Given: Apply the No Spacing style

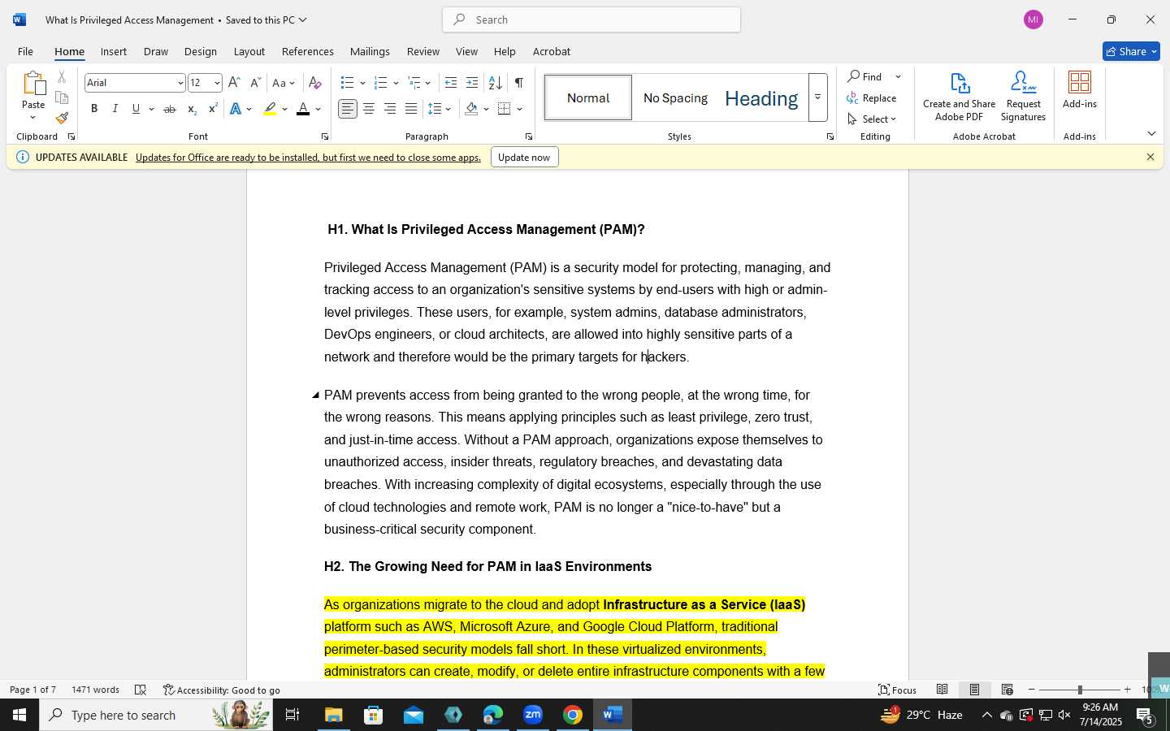Looking at the screenshot, I should pos(675,97).
